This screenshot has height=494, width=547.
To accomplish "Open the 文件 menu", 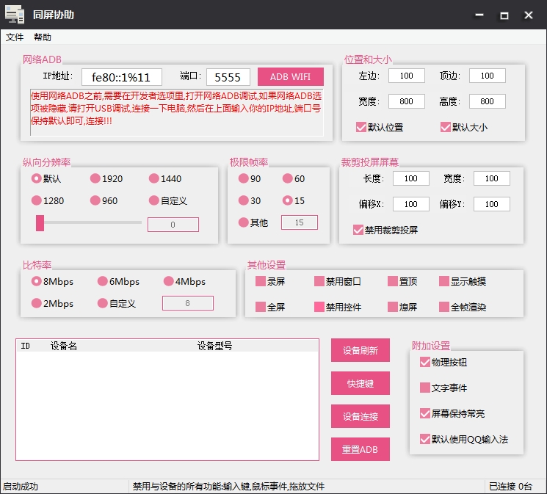I will pos(15,37).
